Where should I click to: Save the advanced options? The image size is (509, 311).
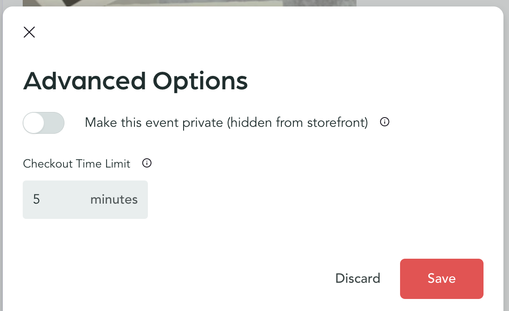[441, 279]
